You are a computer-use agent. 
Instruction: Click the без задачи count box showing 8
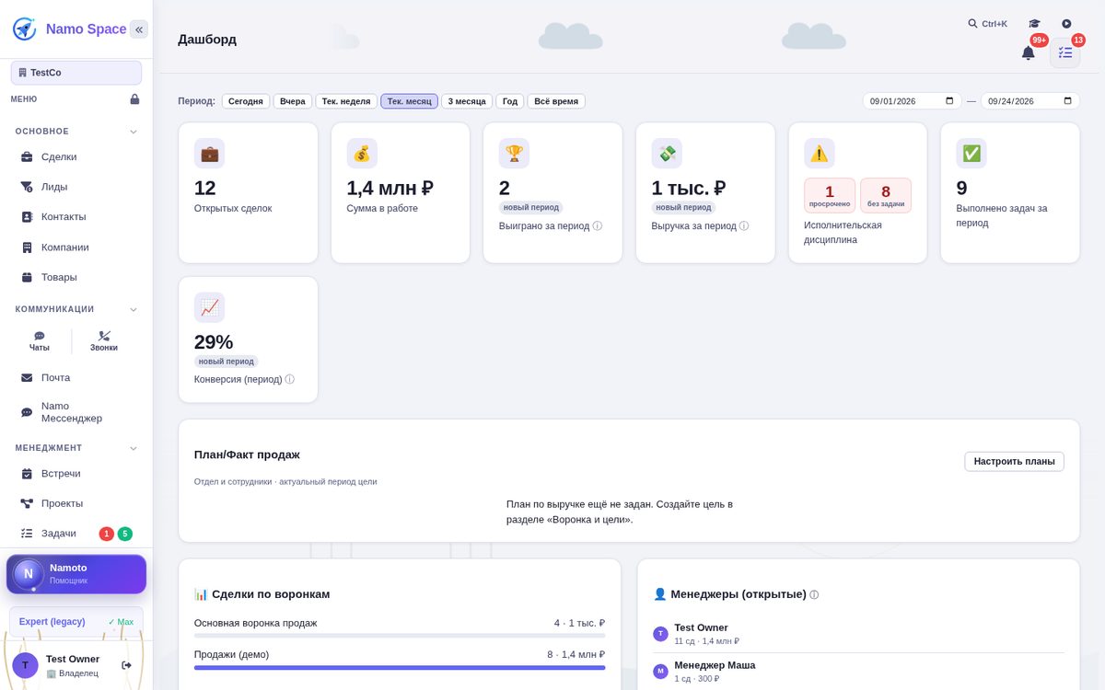(x=886, y=195)
